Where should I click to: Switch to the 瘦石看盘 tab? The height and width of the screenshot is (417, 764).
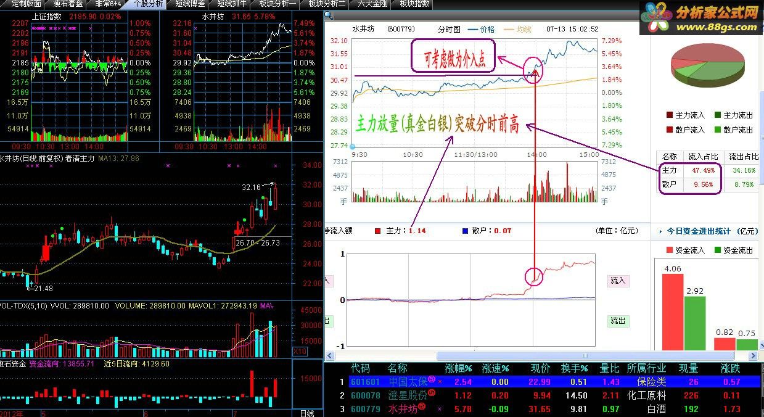tap(68, 4)
